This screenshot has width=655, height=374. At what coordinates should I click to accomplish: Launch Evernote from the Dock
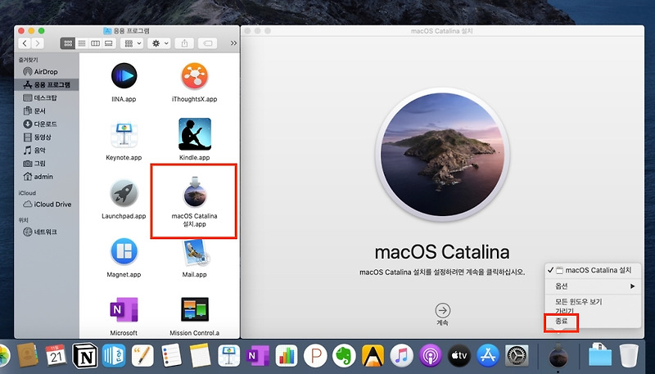(x=344, y=356)
